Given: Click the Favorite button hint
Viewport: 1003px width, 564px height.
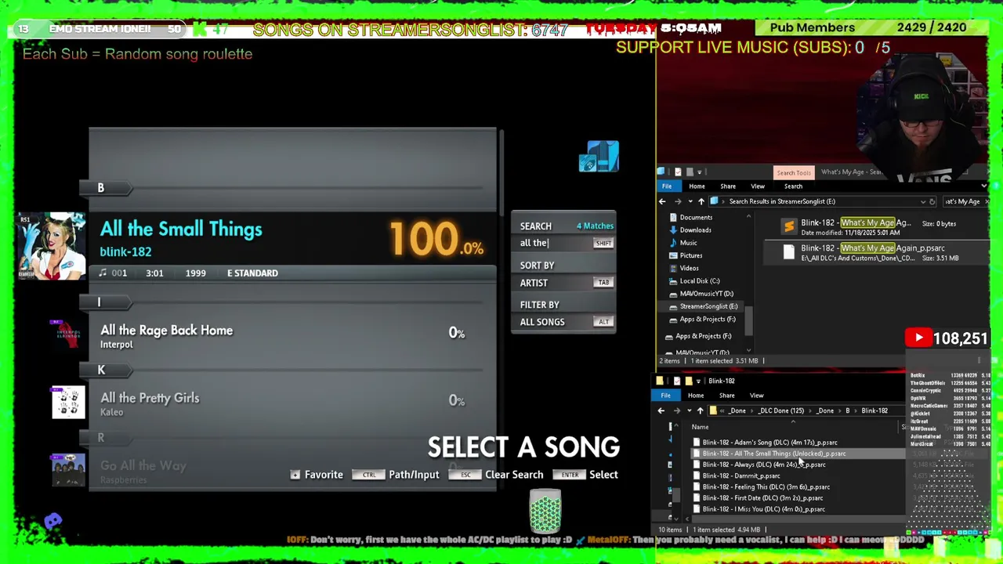Looking at the screenshot, I should pyautogui.click(x=317, y=475).
